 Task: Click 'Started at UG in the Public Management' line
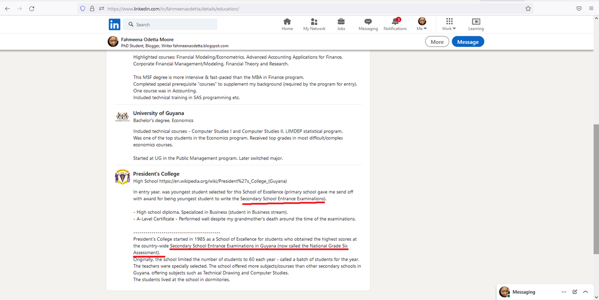208,158
